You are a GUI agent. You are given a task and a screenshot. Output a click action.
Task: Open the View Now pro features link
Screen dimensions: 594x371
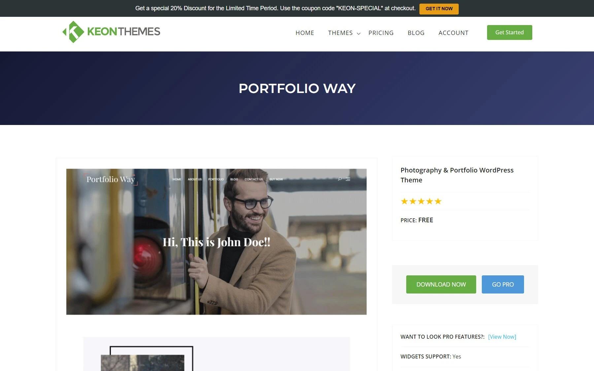(x=502, y=337)
